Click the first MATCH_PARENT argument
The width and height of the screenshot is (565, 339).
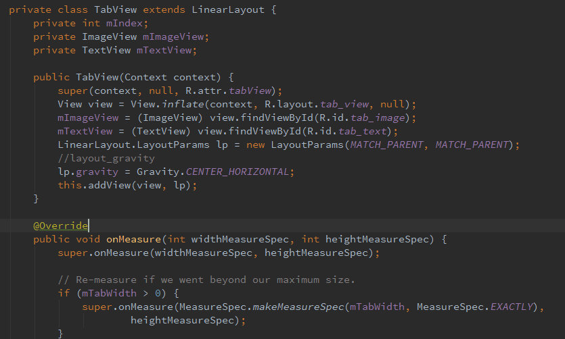386,145
